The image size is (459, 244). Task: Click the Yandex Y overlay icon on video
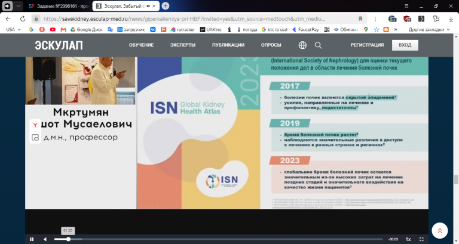pos(35,125)
